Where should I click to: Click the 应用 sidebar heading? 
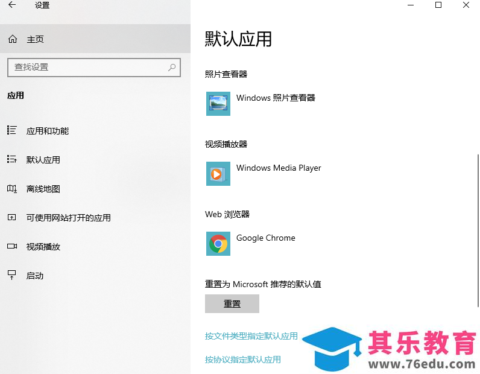pyautogui.click(x=16, y=95)
